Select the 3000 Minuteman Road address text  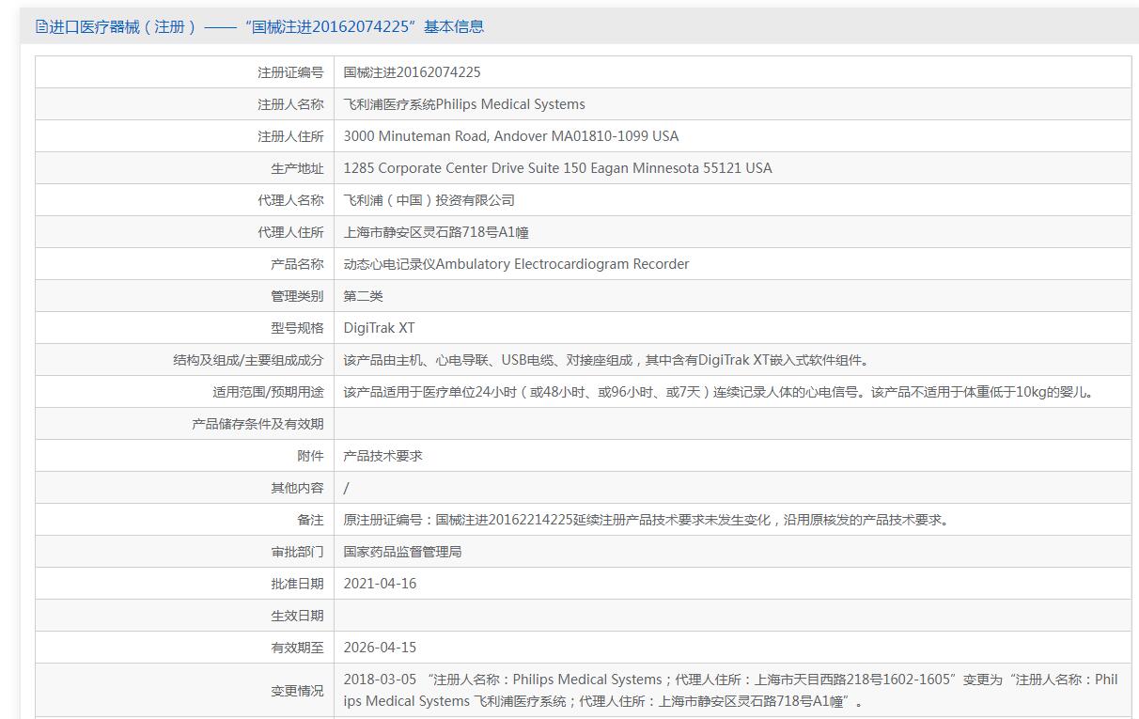click(x=511, y=136)
